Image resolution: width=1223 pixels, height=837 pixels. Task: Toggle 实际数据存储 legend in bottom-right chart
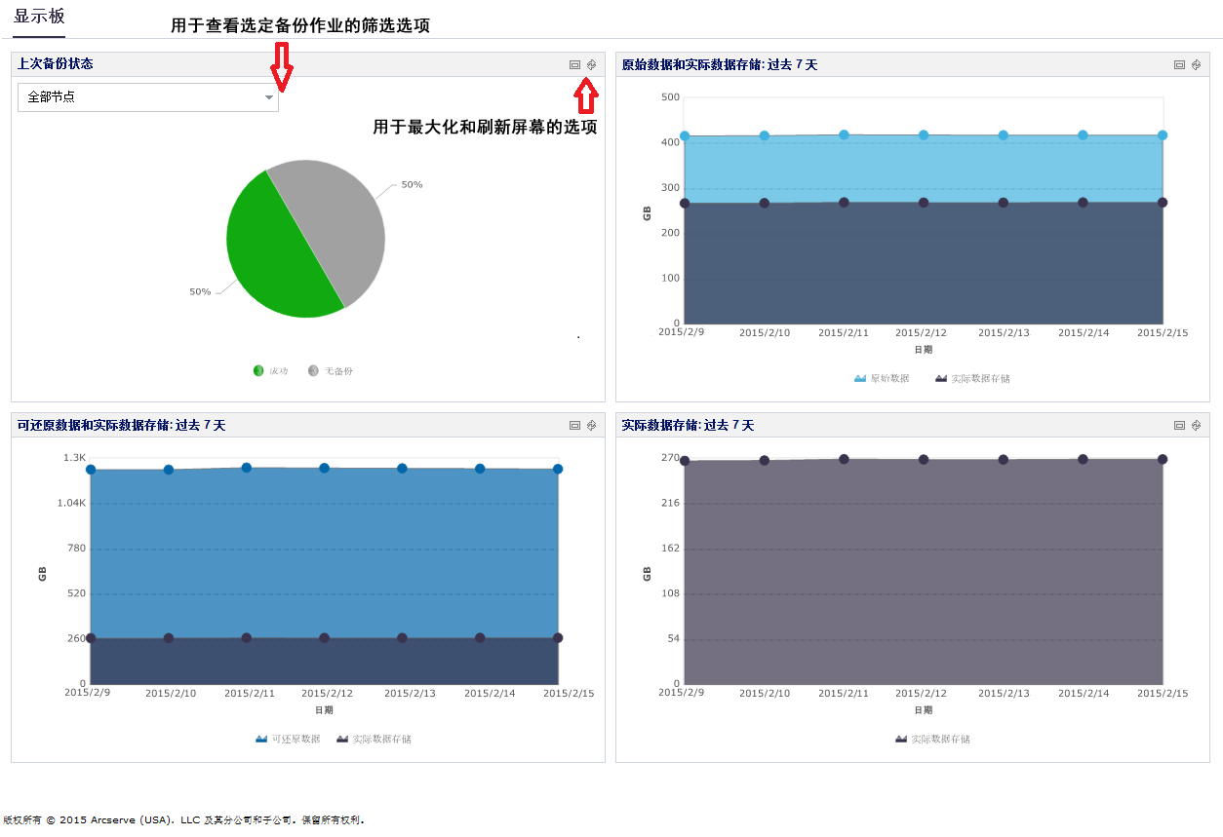[932, 739]
